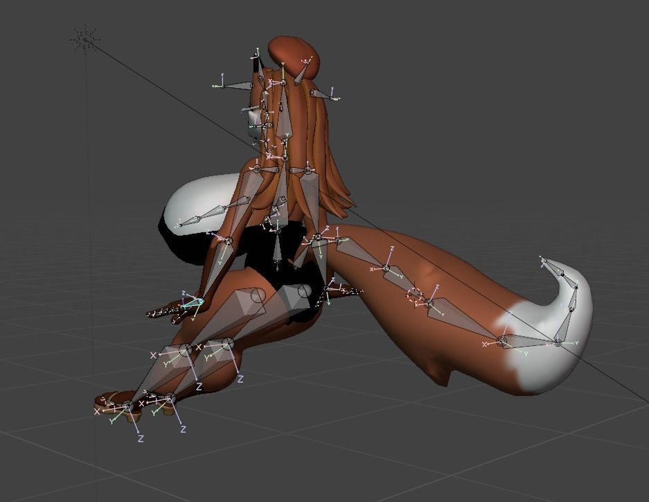Click the red-white 3D cursor on the tail
This screenshot has width=649, height=502.
point(415,295)
